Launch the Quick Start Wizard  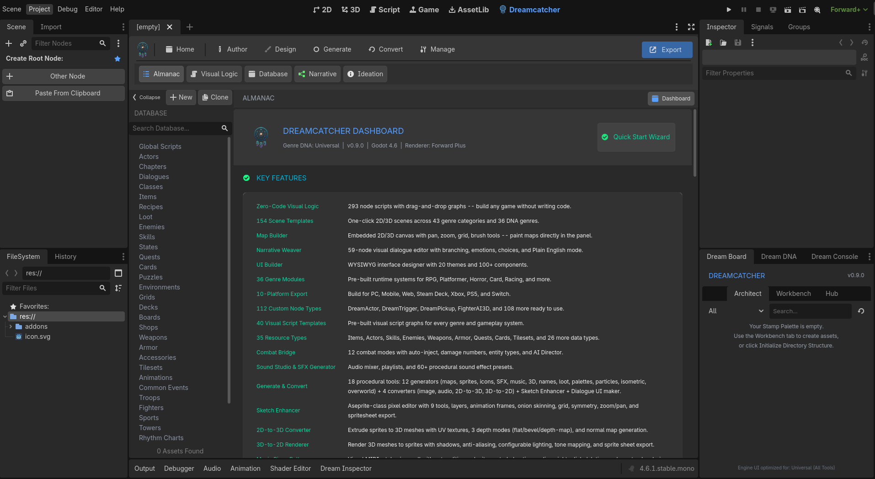(636, 137)
